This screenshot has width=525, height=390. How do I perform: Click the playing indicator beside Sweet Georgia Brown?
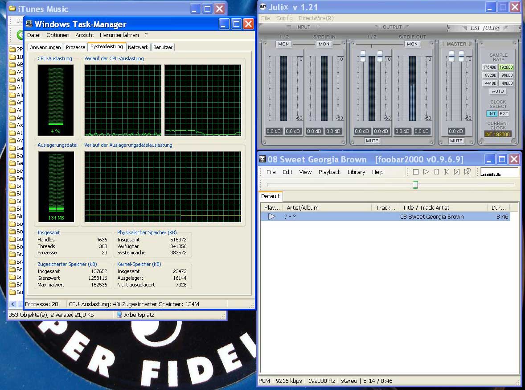pos(272,216)
